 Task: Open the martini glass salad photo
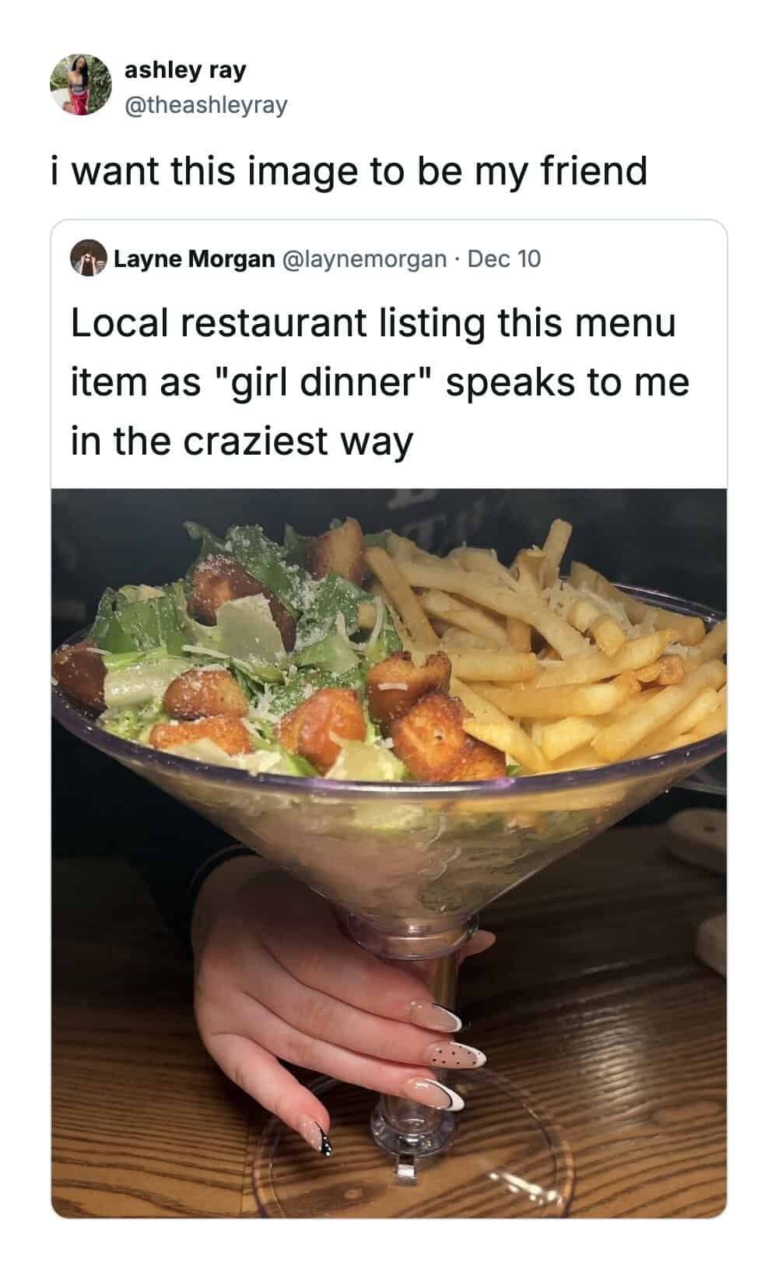click(x=388, y=853)
